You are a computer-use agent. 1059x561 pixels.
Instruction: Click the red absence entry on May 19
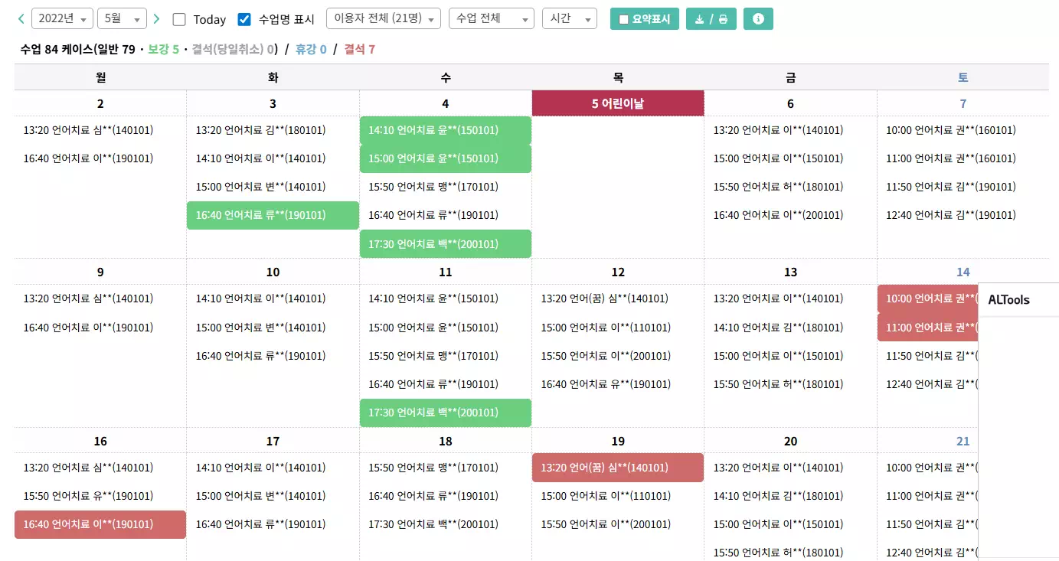tap(617, 468)
